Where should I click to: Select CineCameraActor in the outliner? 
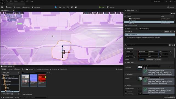pos(136,18)
